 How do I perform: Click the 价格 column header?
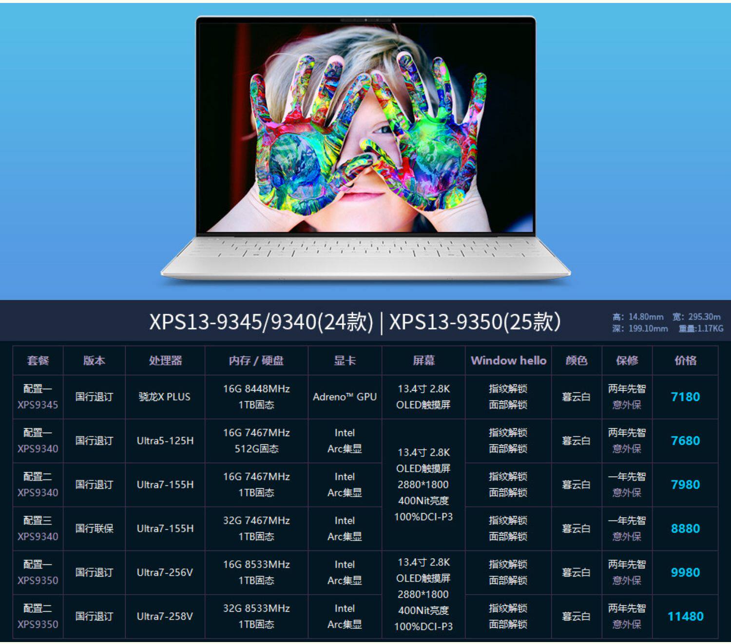click(685, 361)
